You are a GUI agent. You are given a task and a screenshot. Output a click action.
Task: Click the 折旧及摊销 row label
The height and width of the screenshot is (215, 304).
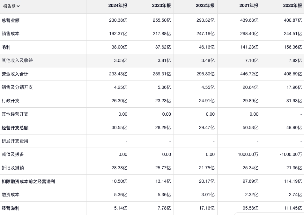coord(13,168)
